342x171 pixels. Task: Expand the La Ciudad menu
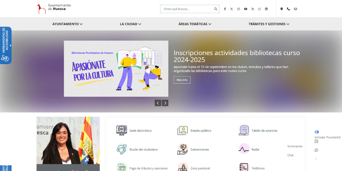(131, 24)
